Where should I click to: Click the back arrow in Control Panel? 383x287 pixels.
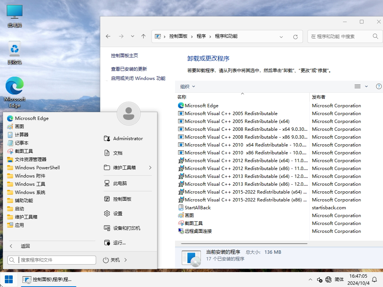pos(108,36)
